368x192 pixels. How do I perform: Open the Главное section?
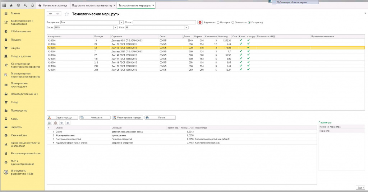tap(15, 13)
